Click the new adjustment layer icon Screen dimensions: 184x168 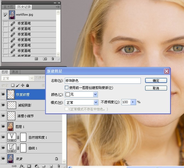pos(37,166)
